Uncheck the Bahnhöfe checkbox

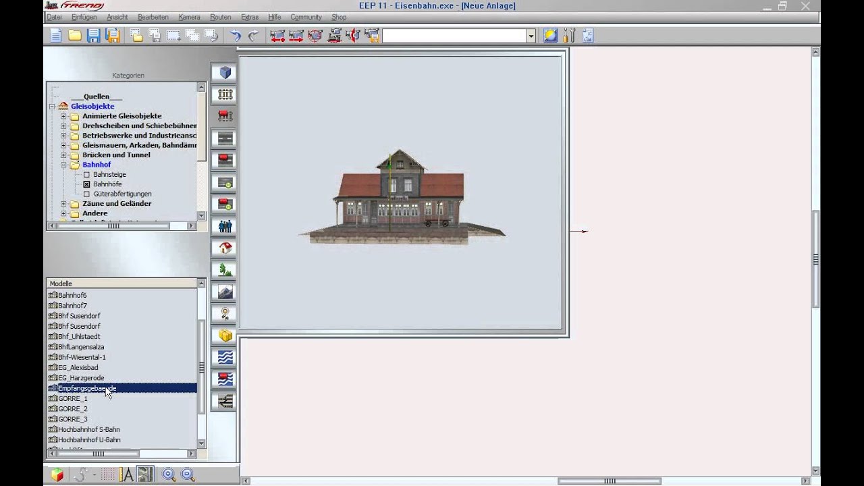(x=86, y=184)
